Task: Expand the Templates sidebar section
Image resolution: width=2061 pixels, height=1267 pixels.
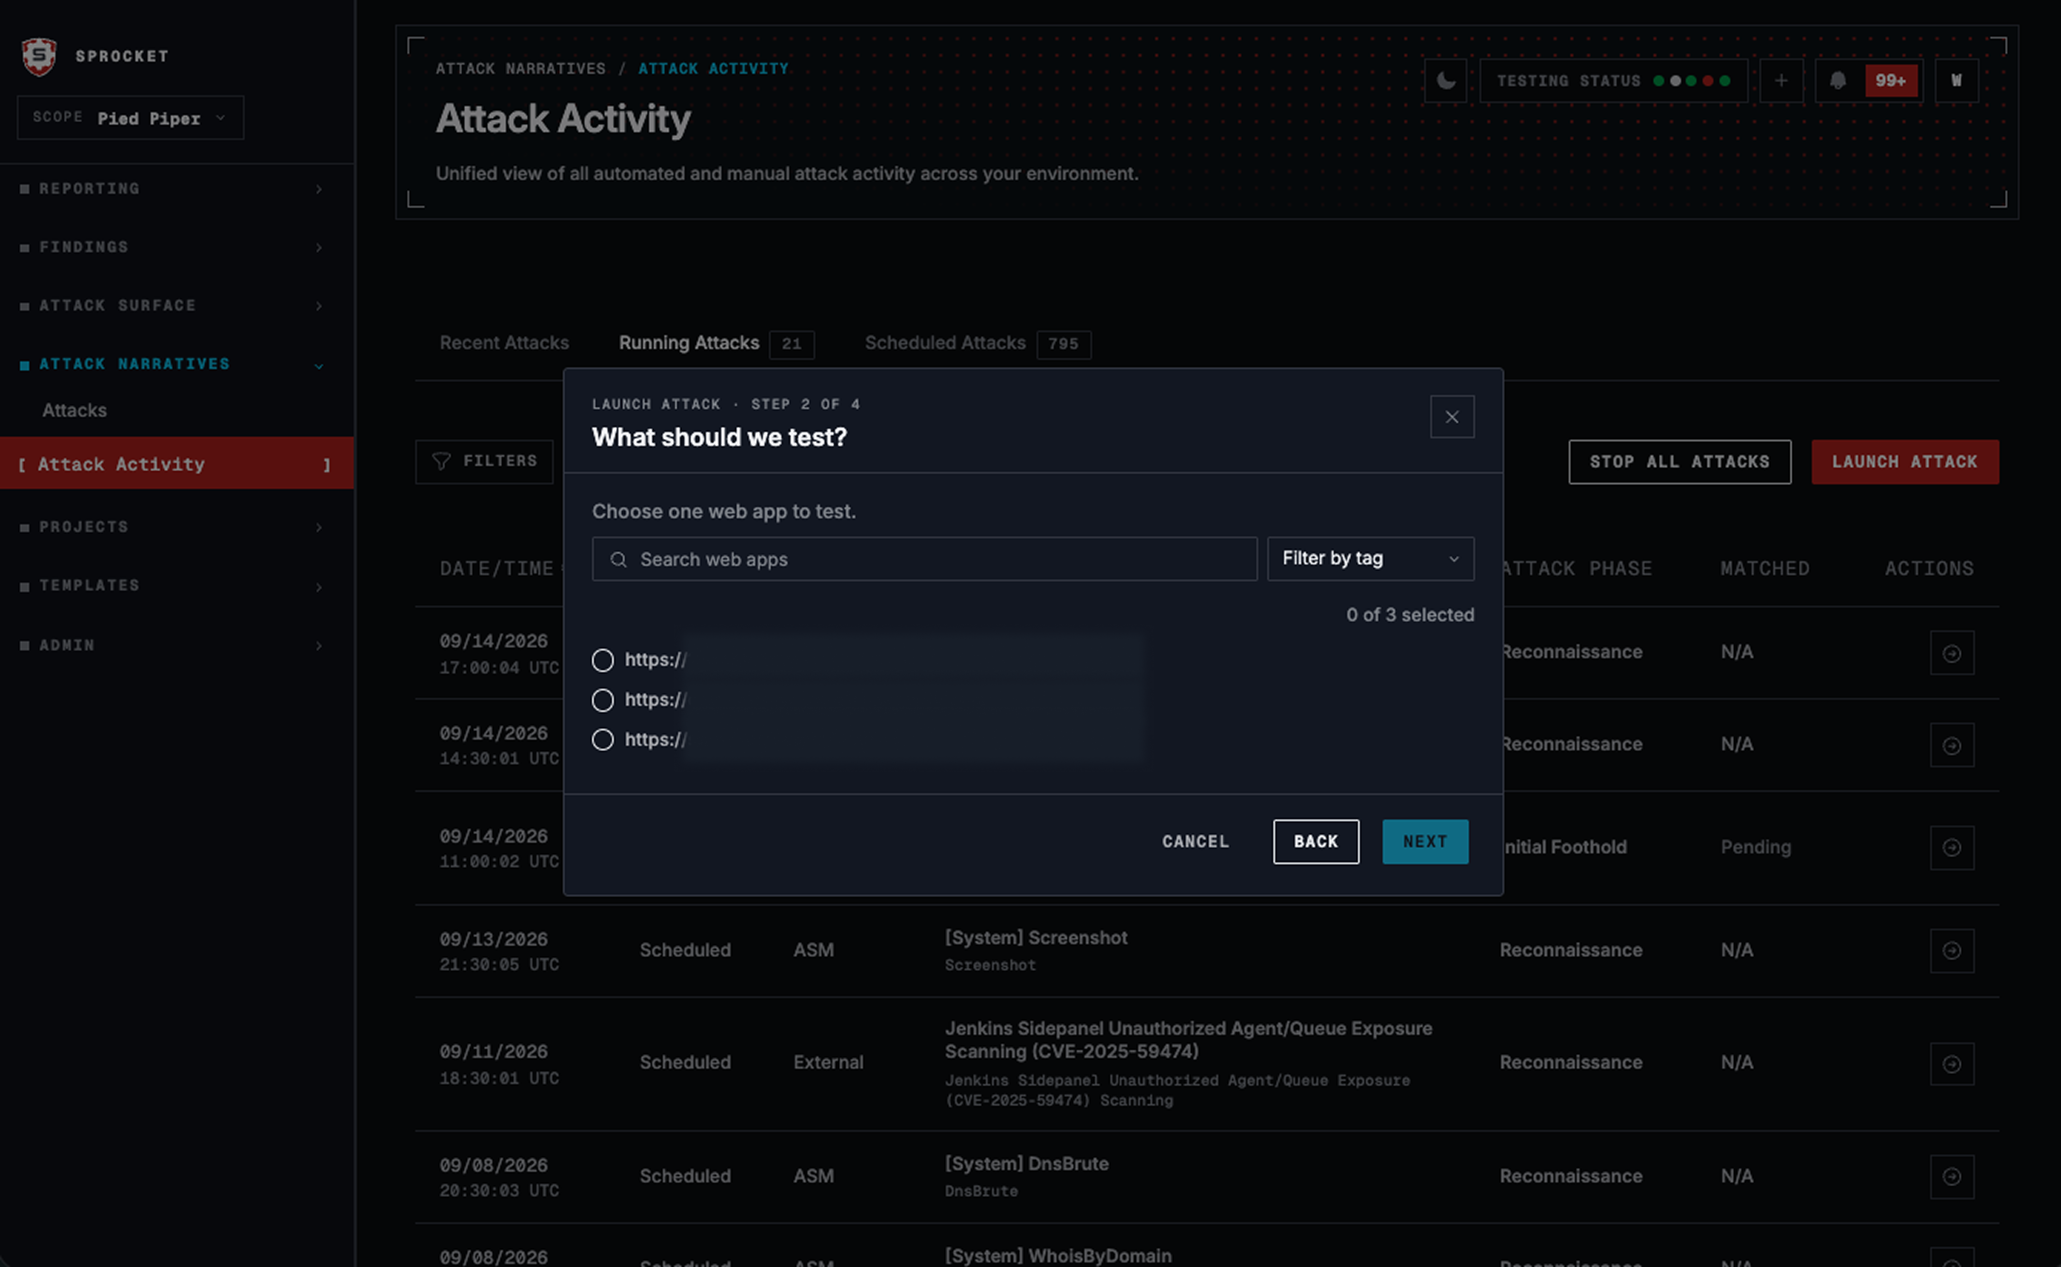Action: (172, 586)
